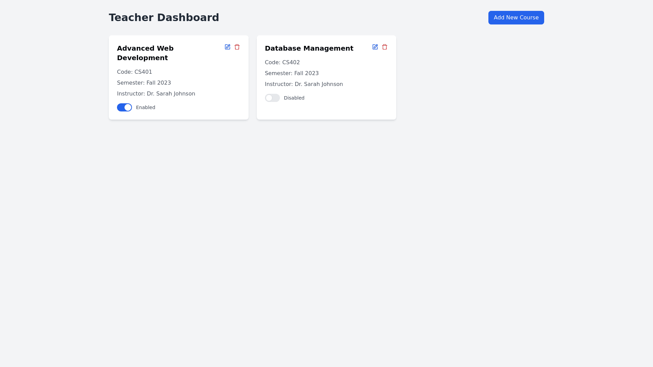Click the Enabled label beside toggle
653x367 pixels.
(x=146, y=107)
